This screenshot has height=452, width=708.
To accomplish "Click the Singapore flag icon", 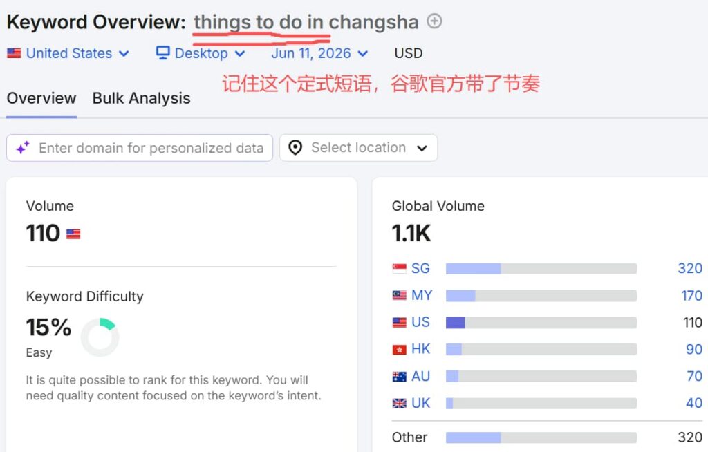I will (399, 269).
